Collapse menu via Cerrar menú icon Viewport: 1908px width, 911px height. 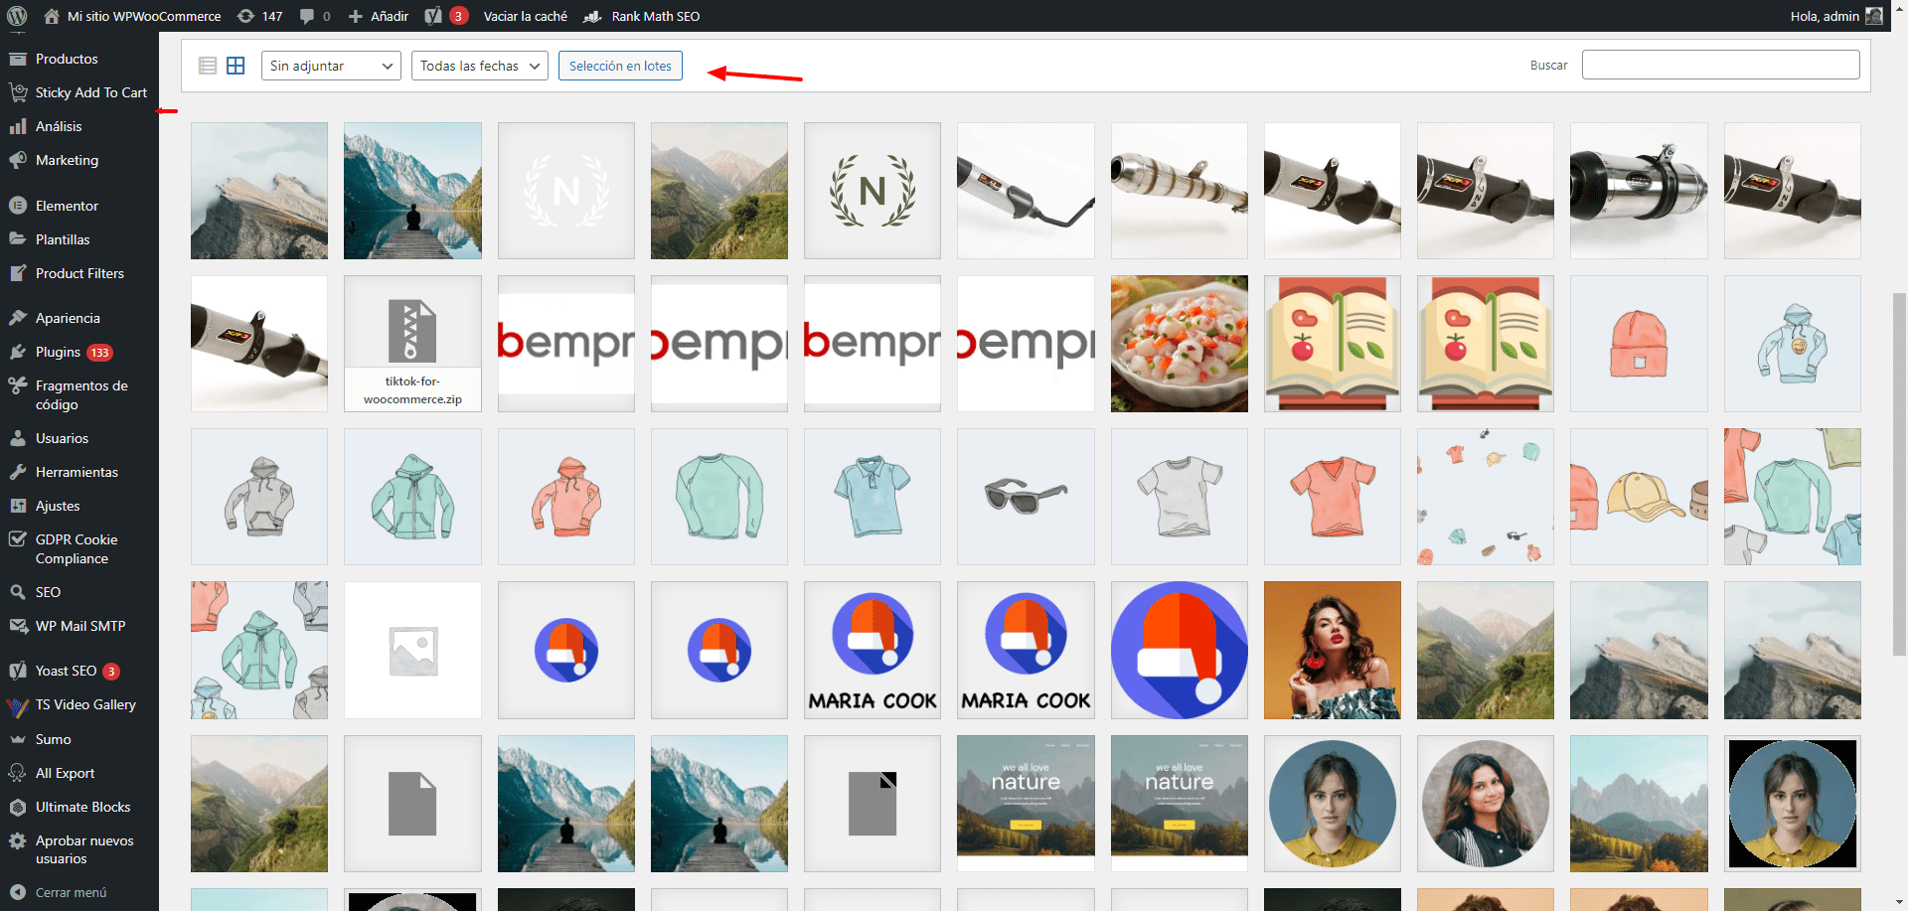coord(17,892)
